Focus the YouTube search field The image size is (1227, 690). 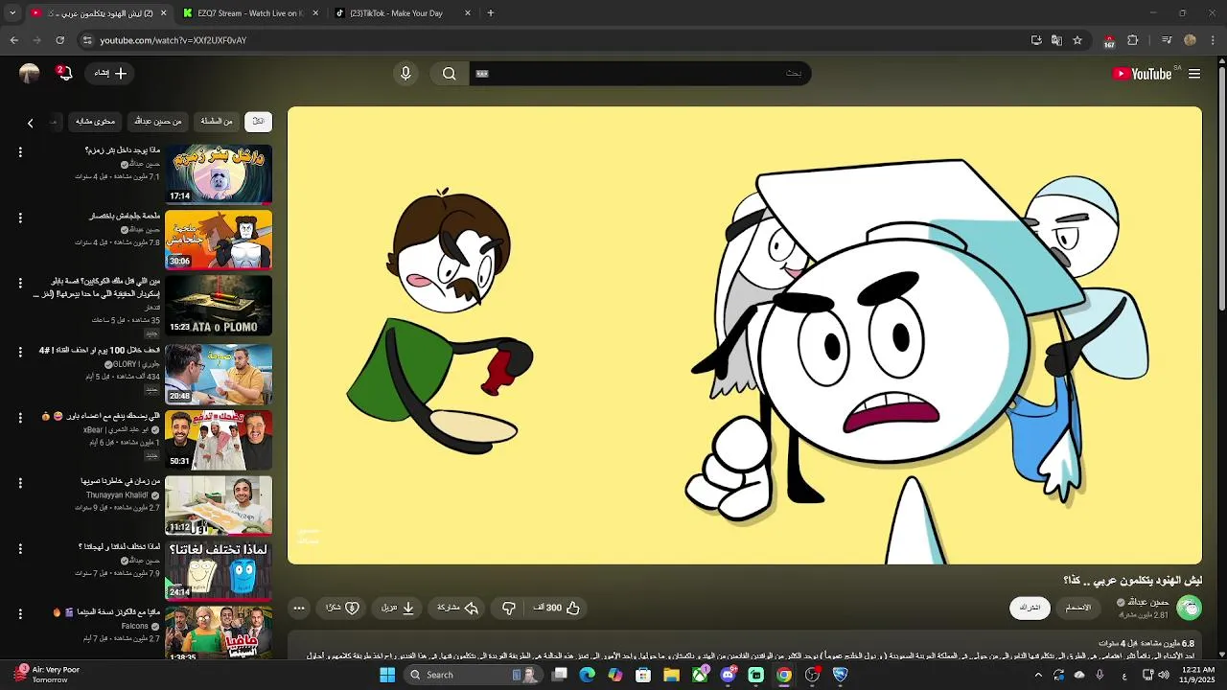click(x=639, y=74)
